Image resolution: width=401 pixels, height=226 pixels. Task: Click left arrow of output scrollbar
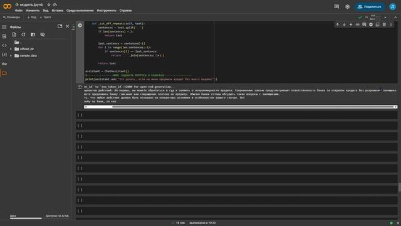86,107
